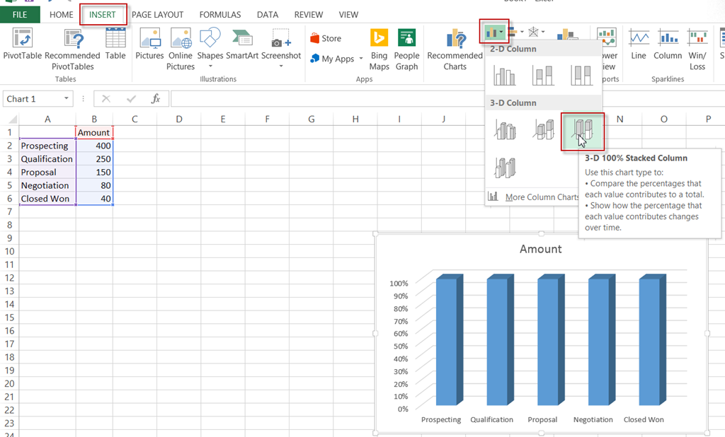Open the Shapes gallery dropdown
725x437 pixels.
pos(210,66)
